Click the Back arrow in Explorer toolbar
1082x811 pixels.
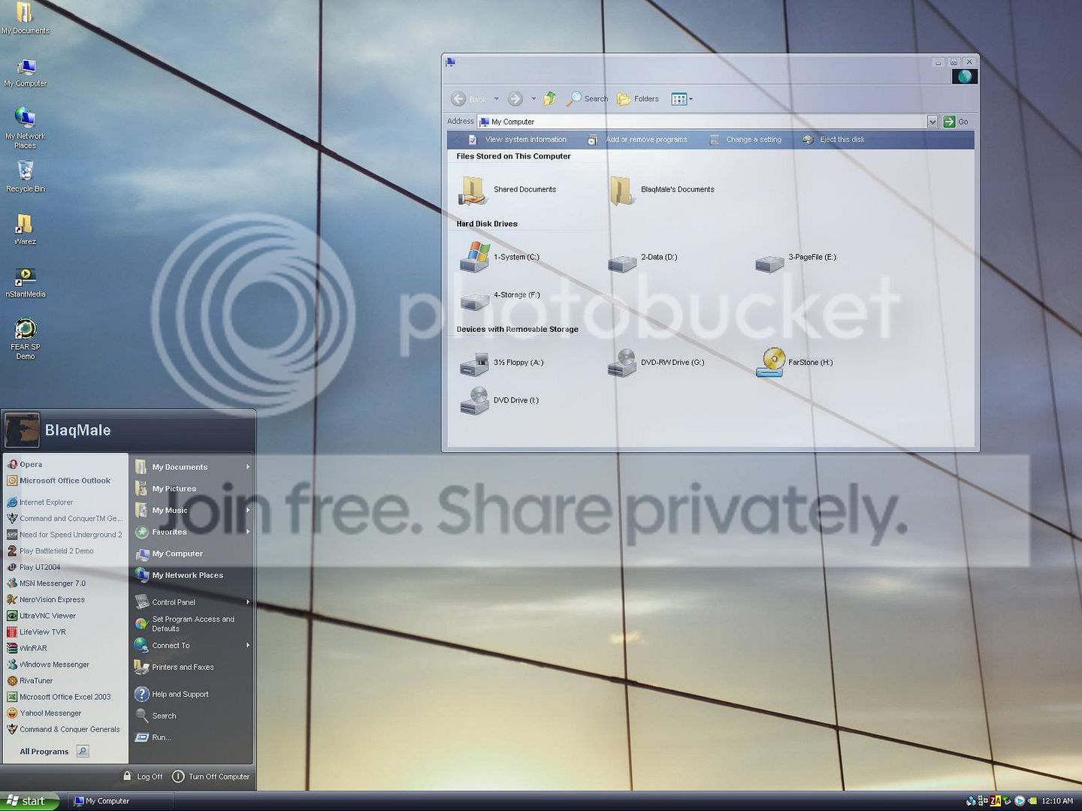point(458,98)
